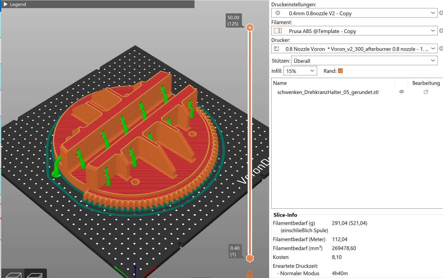The height and width of the screenshot is (278, 443).
Task: Open the Drucker preset dropdown
Action: point(355,49)
